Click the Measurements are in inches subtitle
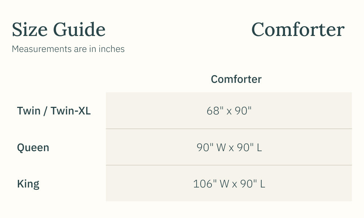The image size is (364, 218). point(68,49)
